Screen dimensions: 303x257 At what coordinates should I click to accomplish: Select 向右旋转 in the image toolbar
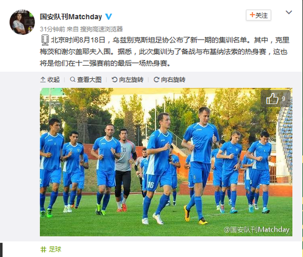click(170, 79)
